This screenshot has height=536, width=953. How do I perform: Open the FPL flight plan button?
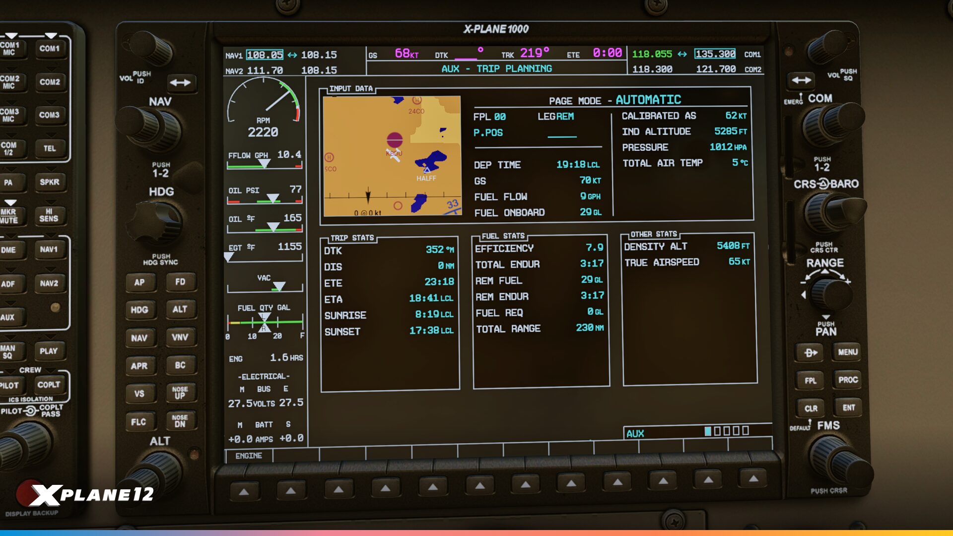810,381
